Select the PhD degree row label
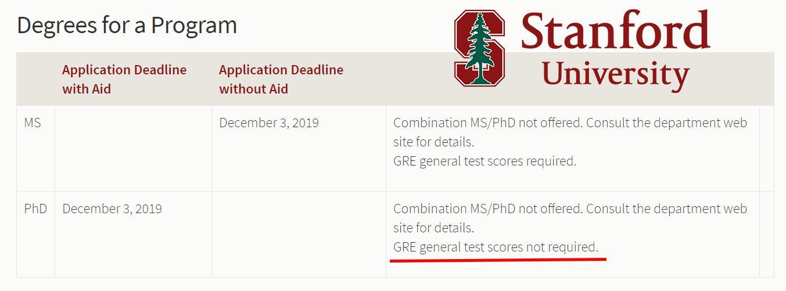 35,209
